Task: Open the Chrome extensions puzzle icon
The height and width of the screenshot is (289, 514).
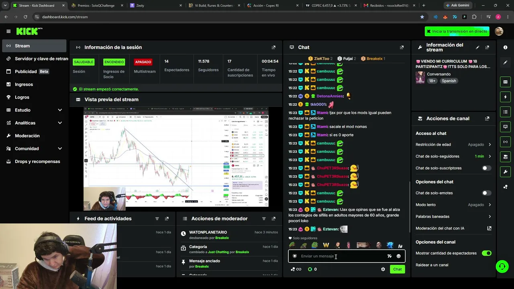Action: (x=474, y=17)
